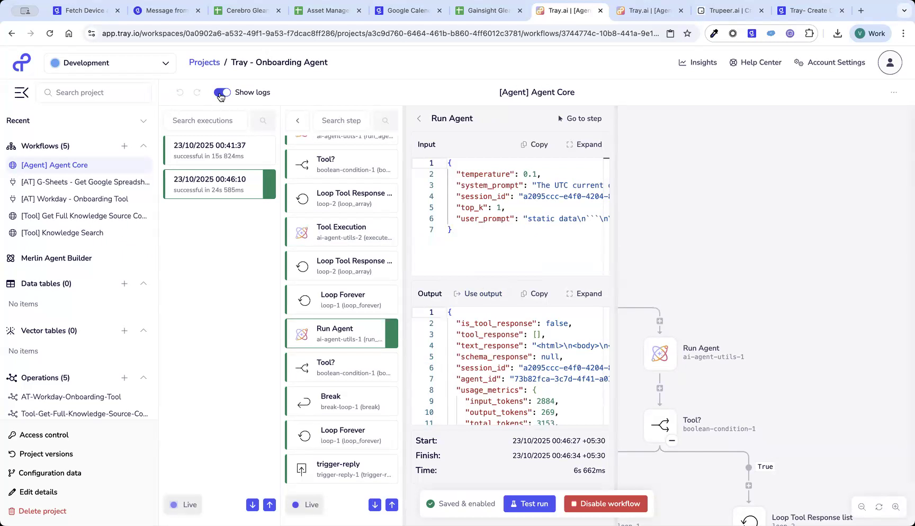
Task: Collapse the Workflows section
Action: [143, 146]
